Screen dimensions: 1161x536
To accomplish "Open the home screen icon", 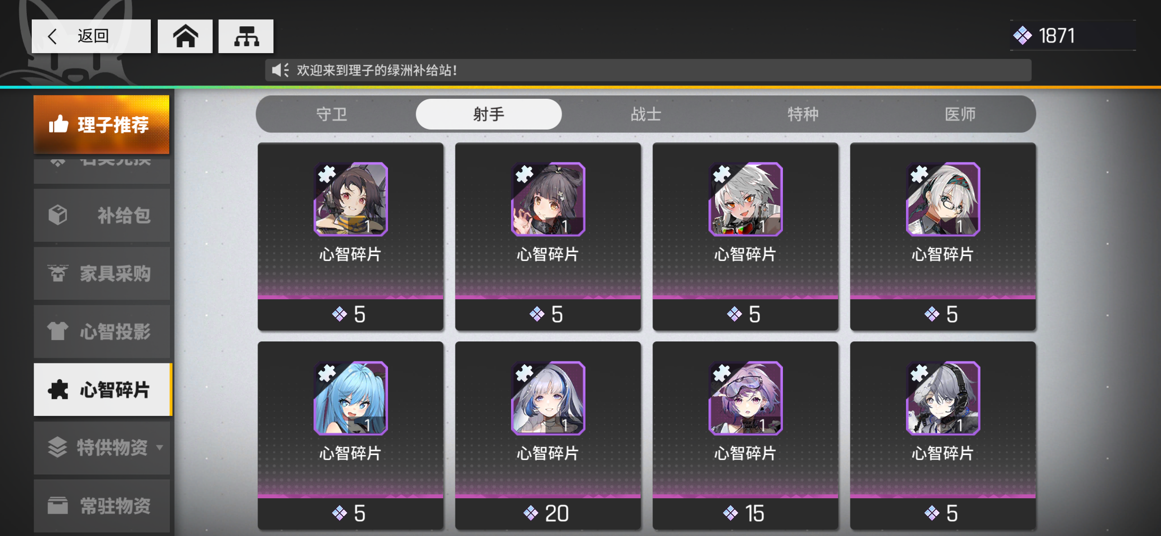I will (x=185, y=36).
